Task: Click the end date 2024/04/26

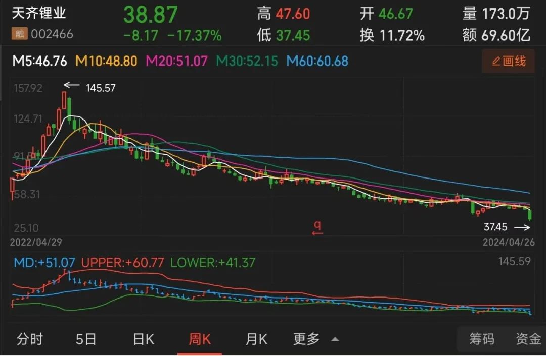Action: pyautogui.click(x=509, y=242)
